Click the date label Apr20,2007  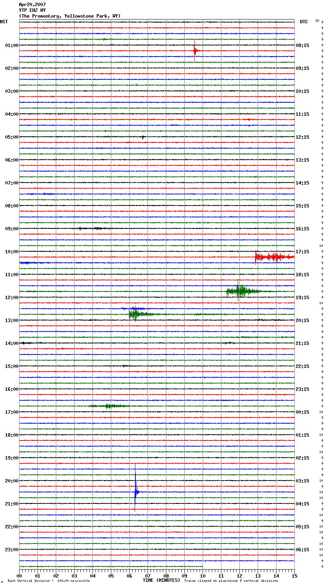tap(32, 5)
